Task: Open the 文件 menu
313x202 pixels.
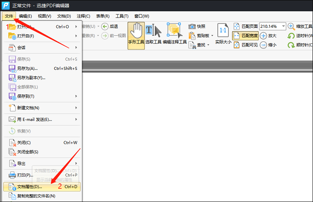Action: pos(9,16)
